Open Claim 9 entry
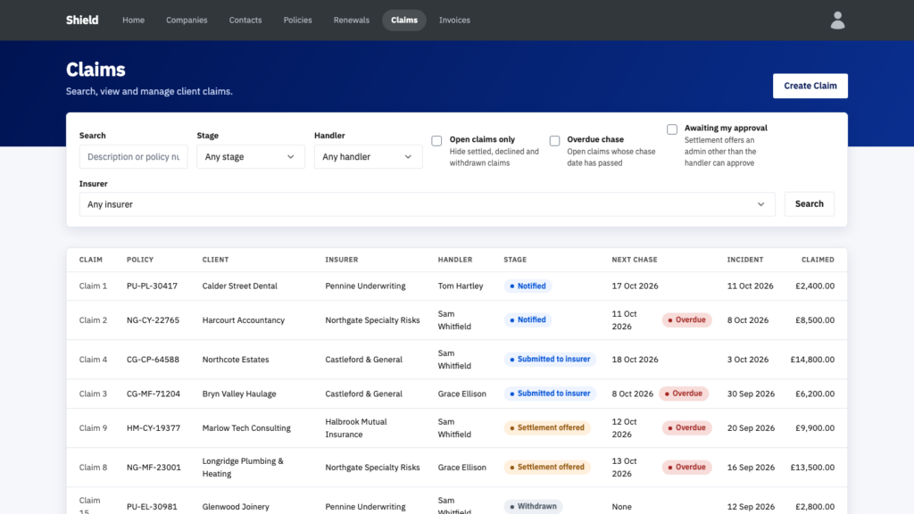The width and height of the screenshot is (914, 514). 93,427
